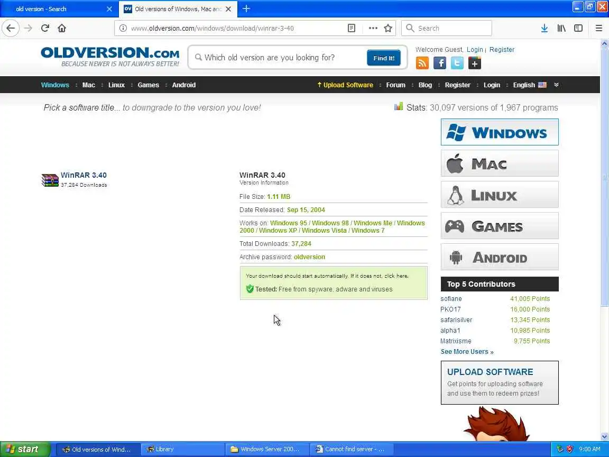This screenshot has height=457, width=609.
Task: Open Forum in the navigation bar
Action: pos(396,85)
